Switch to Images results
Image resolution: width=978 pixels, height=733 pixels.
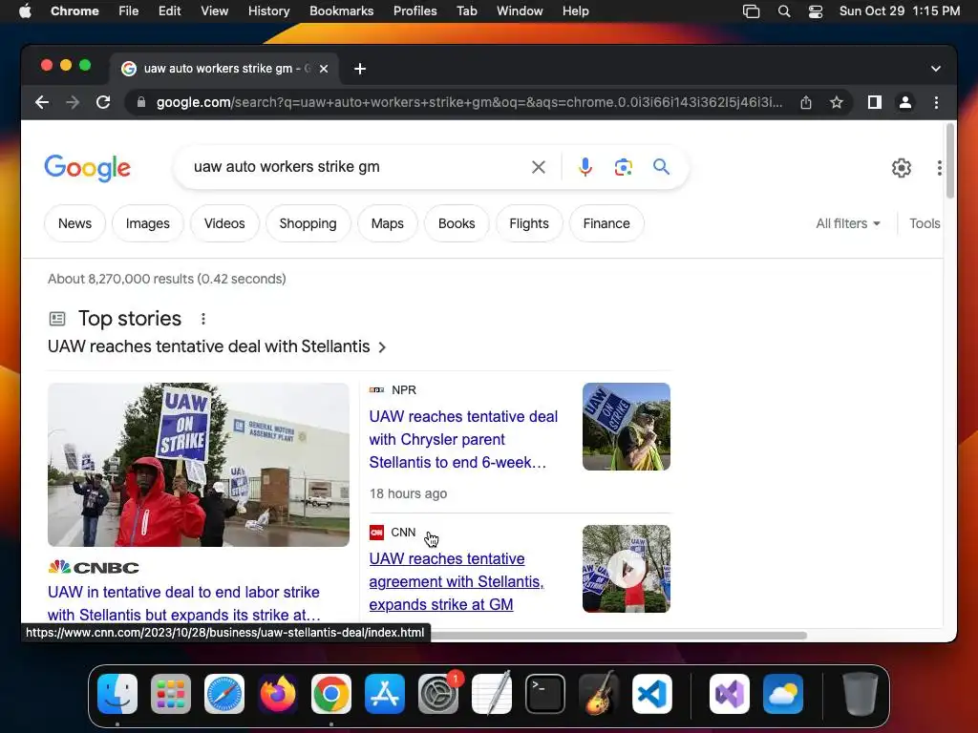point(148,223)
